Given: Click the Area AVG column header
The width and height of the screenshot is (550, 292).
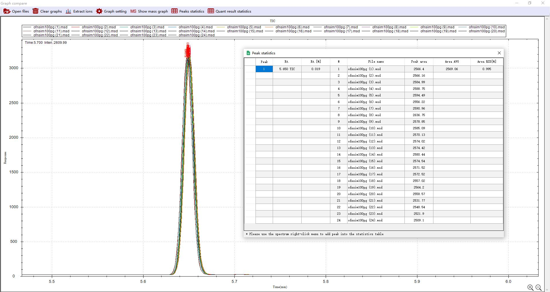Looking at the screenshot, I should [x=452, y=61].
